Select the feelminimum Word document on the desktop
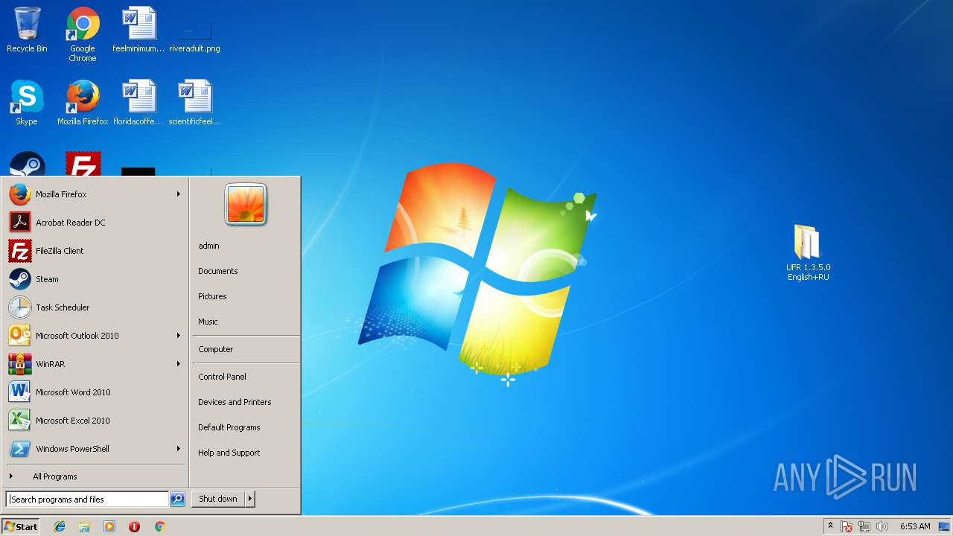 [x=138, y=30]
